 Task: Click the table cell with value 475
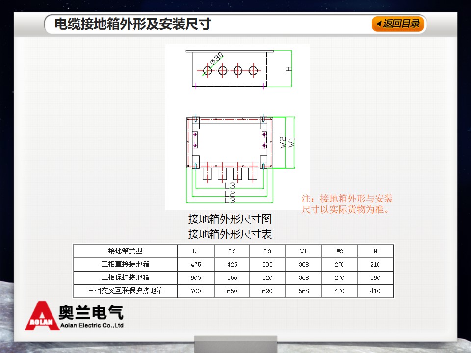click(x=196, y=264)
